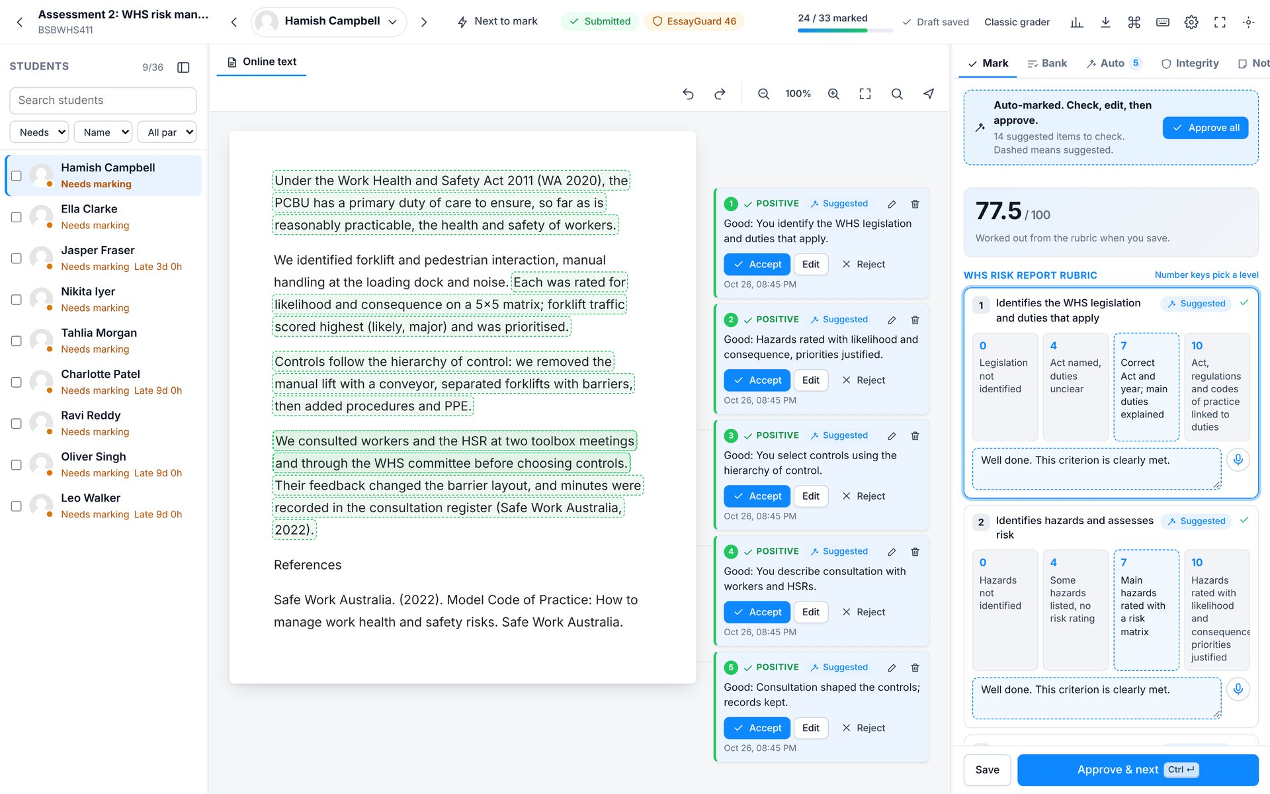Zoom in on the document
1270x794 pixels.
coord(833,94)
